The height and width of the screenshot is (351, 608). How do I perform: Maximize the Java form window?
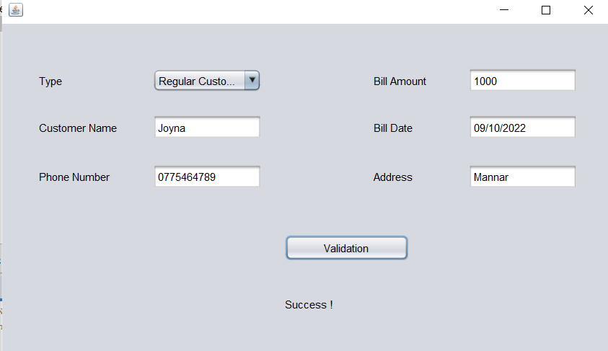pos(546,10)
